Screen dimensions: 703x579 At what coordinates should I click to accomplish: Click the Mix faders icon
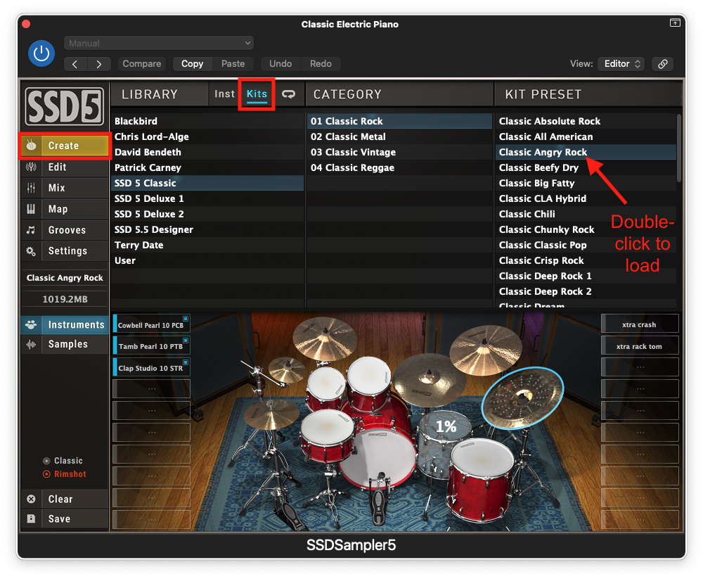pos(31,188)
